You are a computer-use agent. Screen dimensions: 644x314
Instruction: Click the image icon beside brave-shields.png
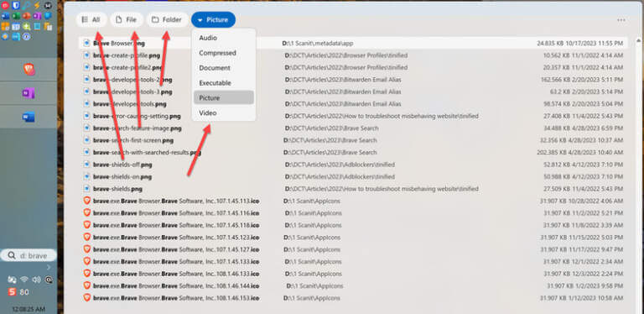click(x=86, y=189)
